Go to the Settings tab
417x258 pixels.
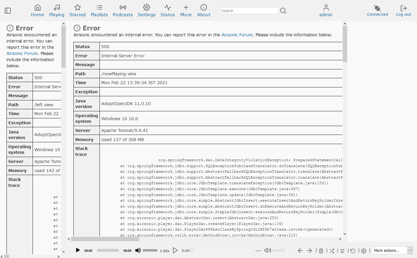(146, 11)
